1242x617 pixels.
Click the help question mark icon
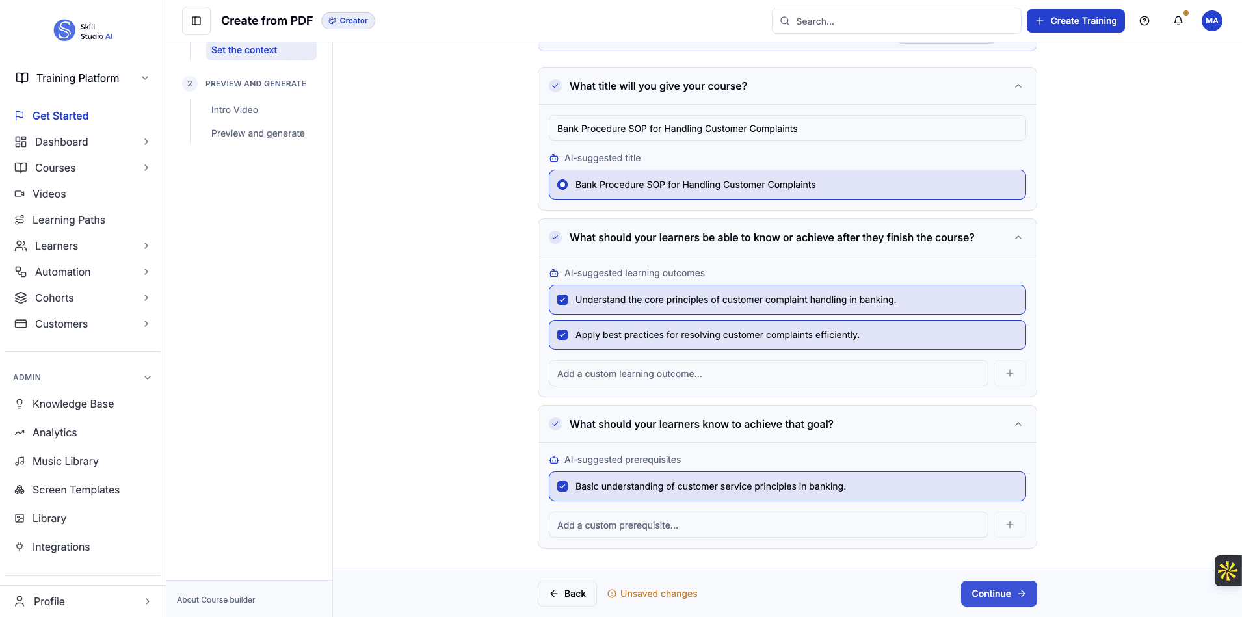[1144, 21]
